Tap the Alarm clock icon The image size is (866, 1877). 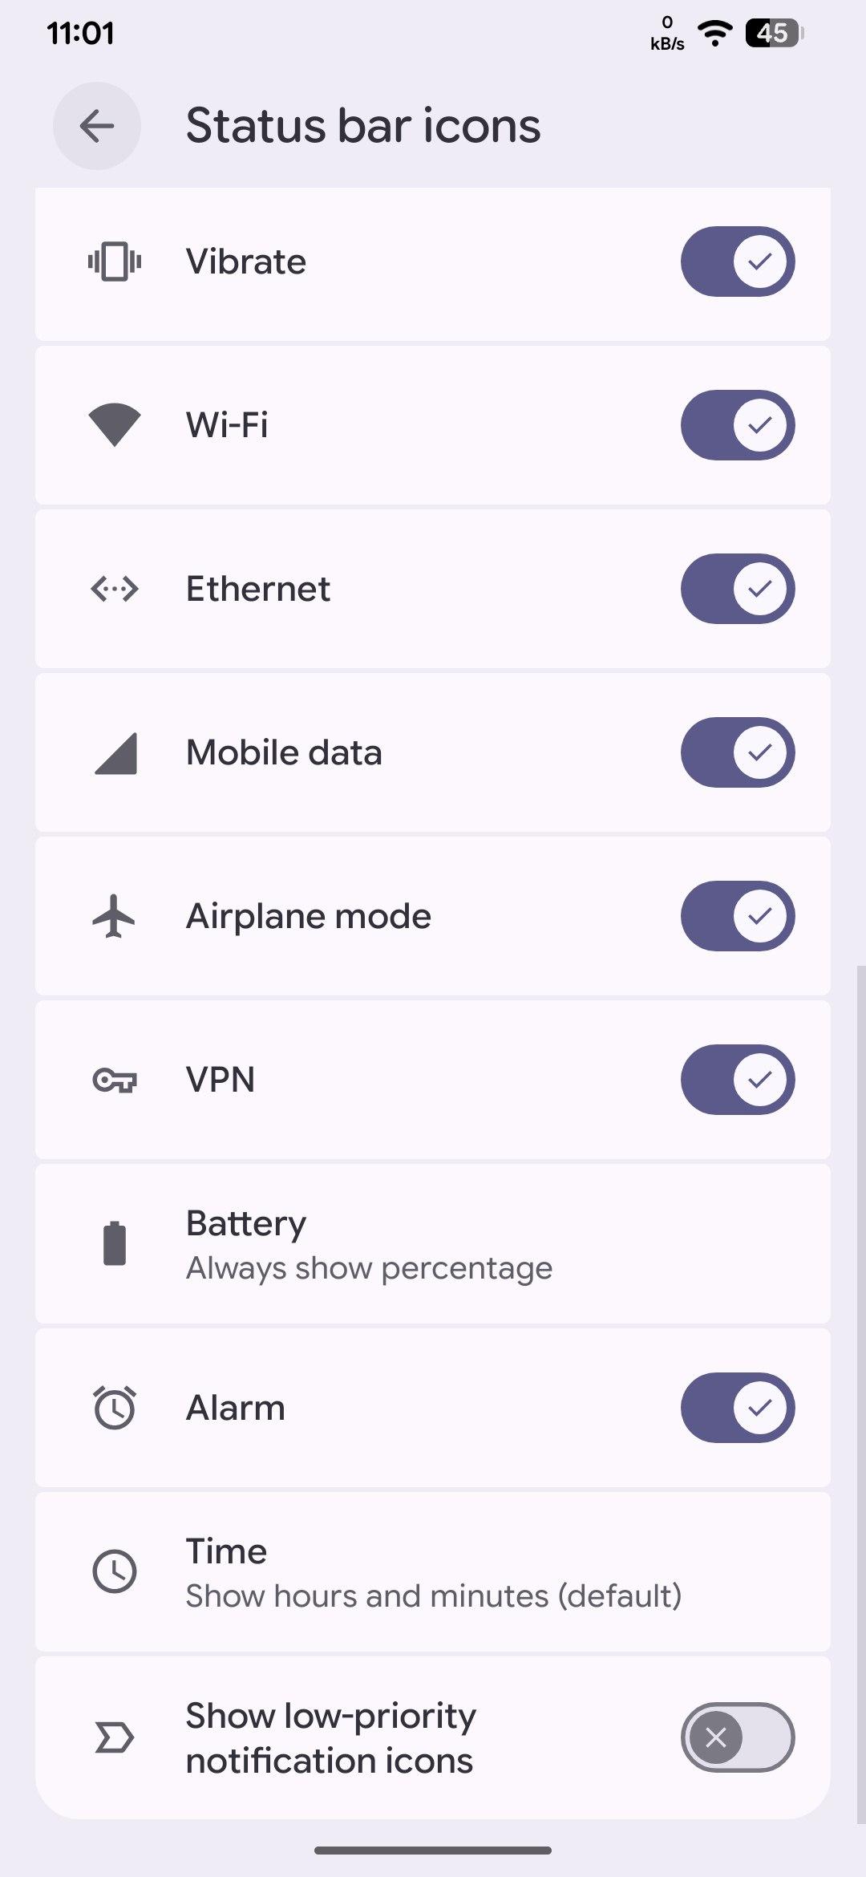coord(115,1408)
